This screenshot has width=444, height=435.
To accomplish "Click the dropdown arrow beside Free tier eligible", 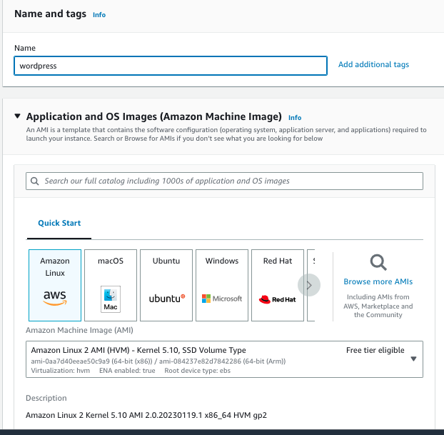I will pyautogui.click(x=413, y=359).
